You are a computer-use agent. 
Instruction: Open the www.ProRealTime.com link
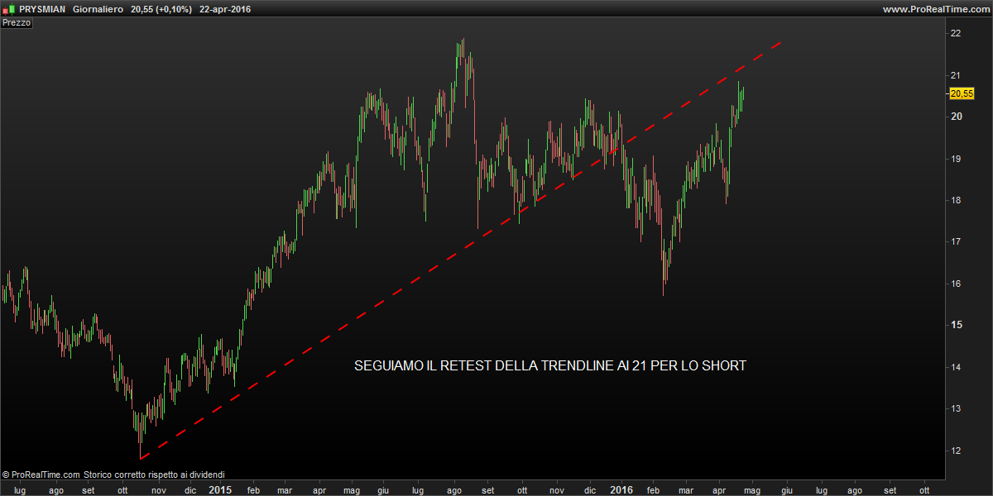click(x=935, y=9)
